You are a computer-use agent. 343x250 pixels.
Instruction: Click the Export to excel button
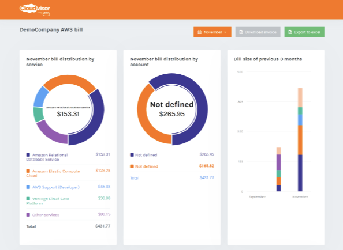304,32
